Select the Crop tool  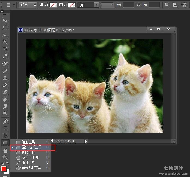click(x=5, y=49)
